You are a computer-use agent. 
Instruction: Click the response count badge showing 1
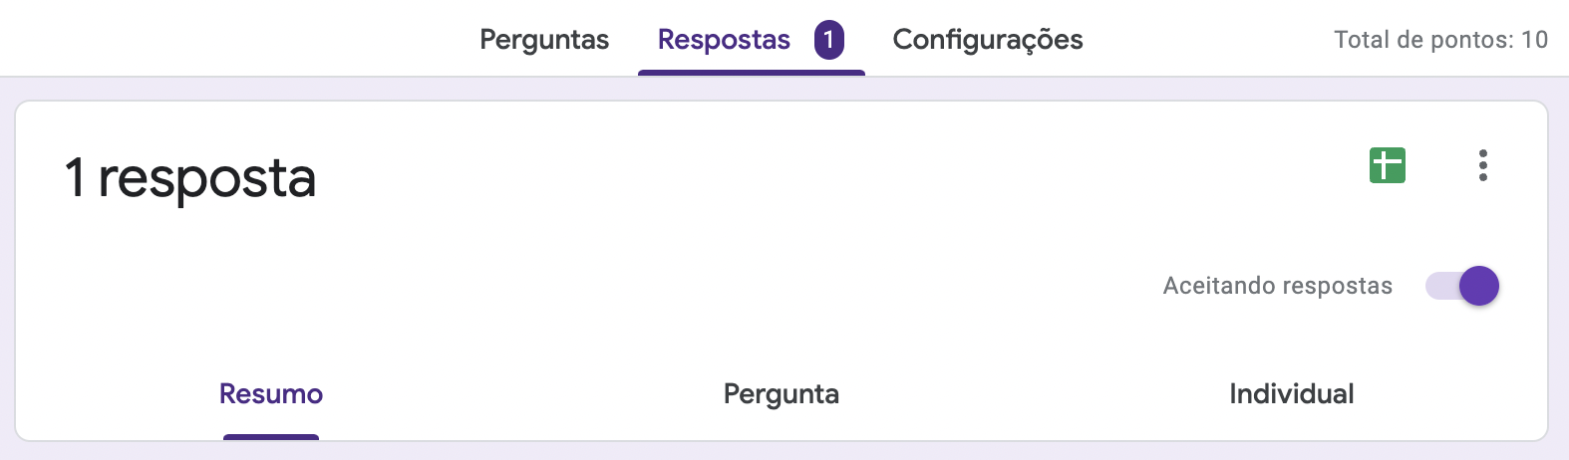pos(828,40)
